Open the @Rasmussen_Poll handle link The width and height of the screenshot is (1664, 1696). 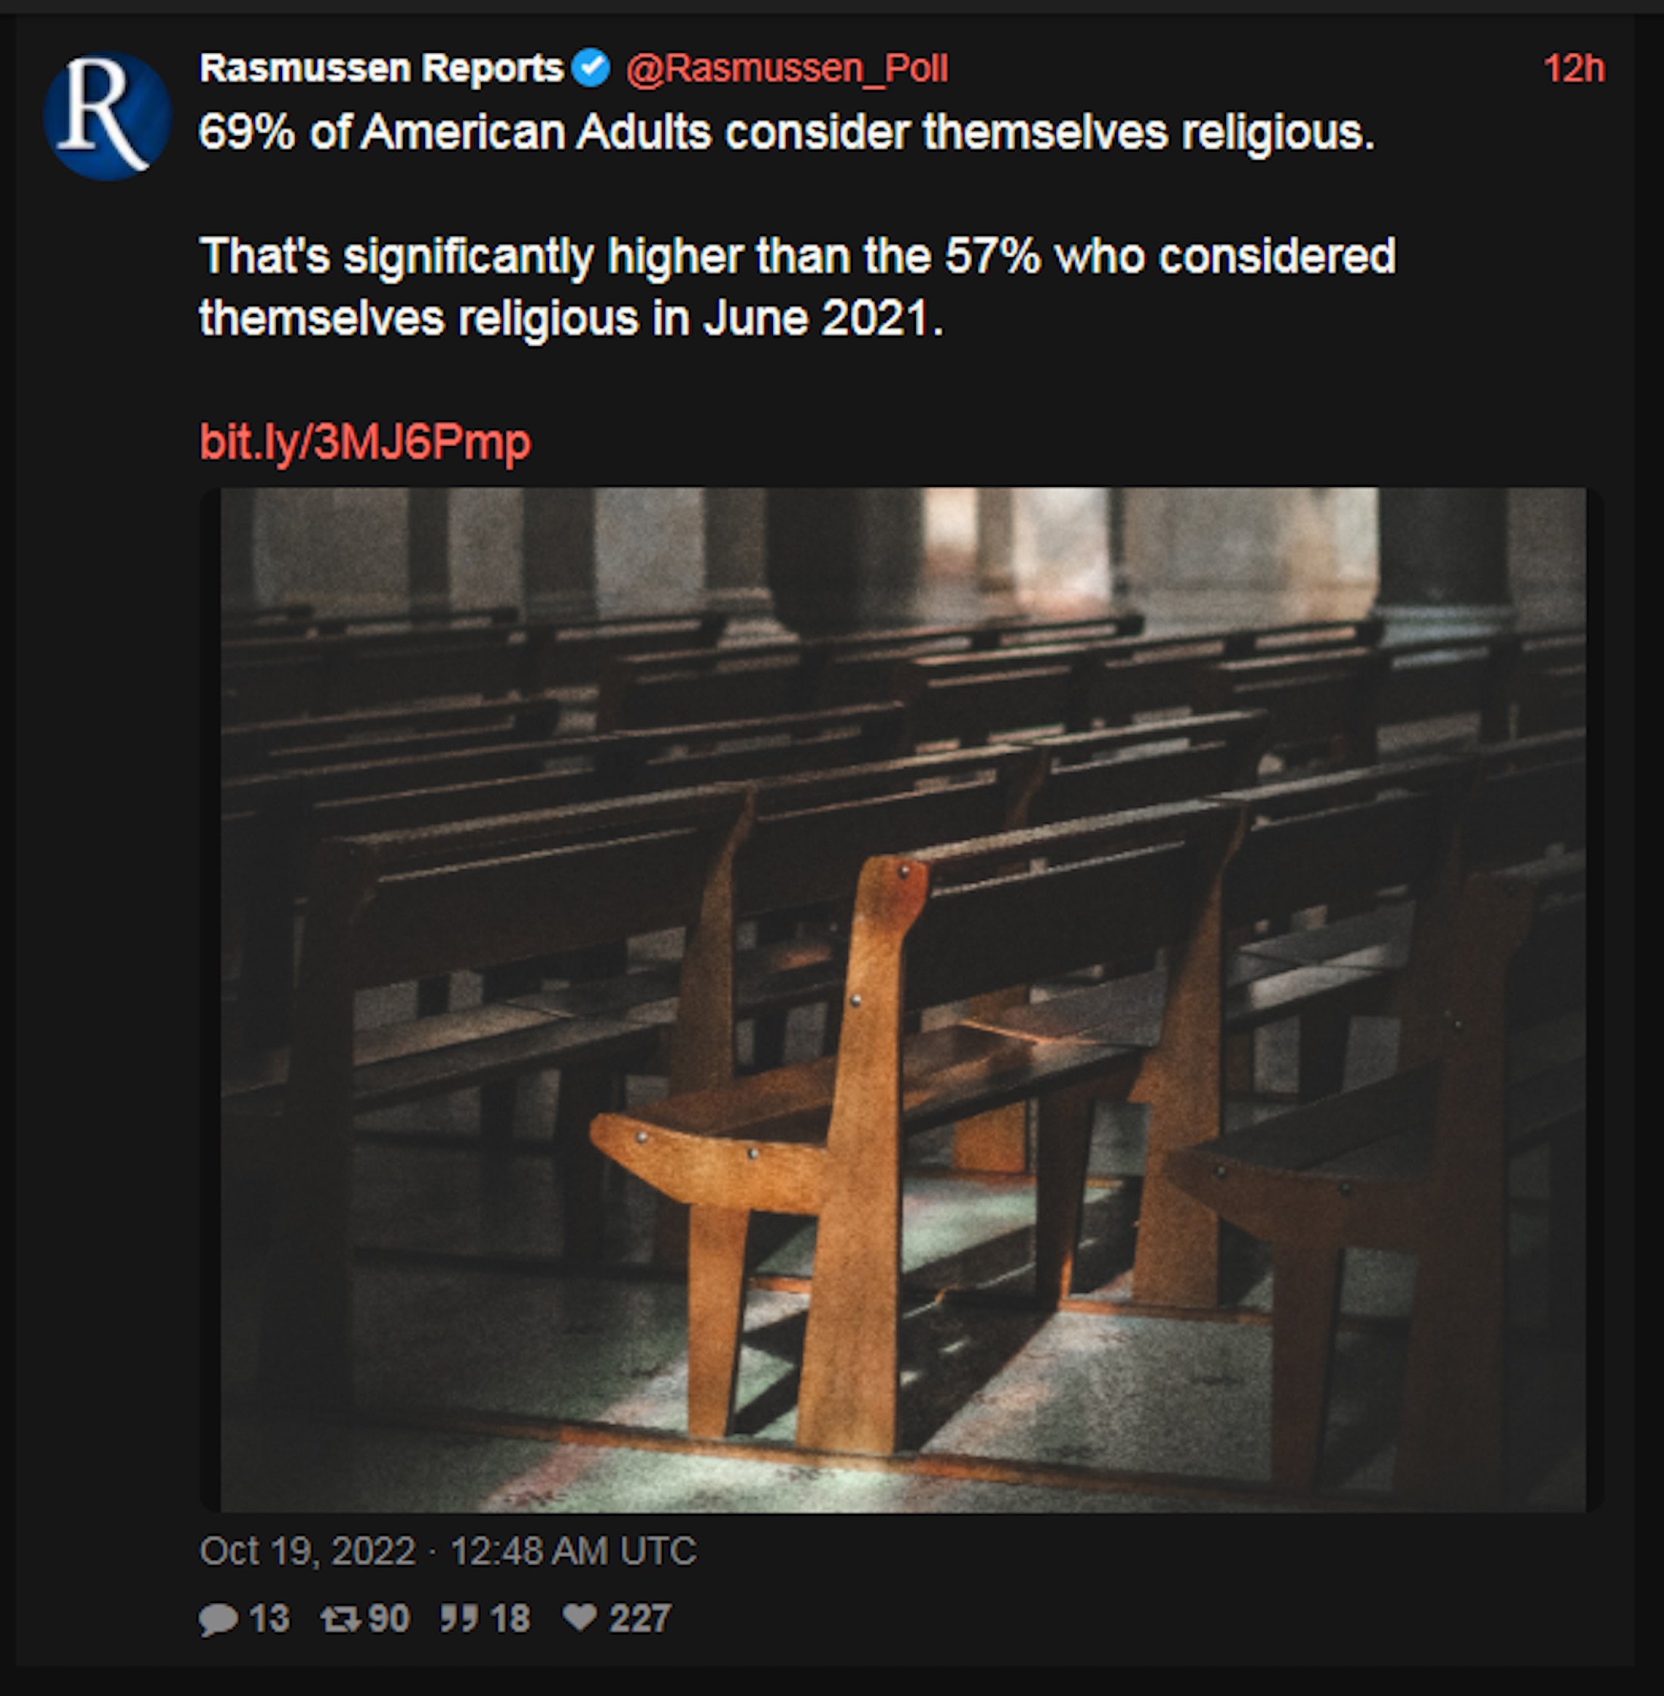click(x=787, y=68)
